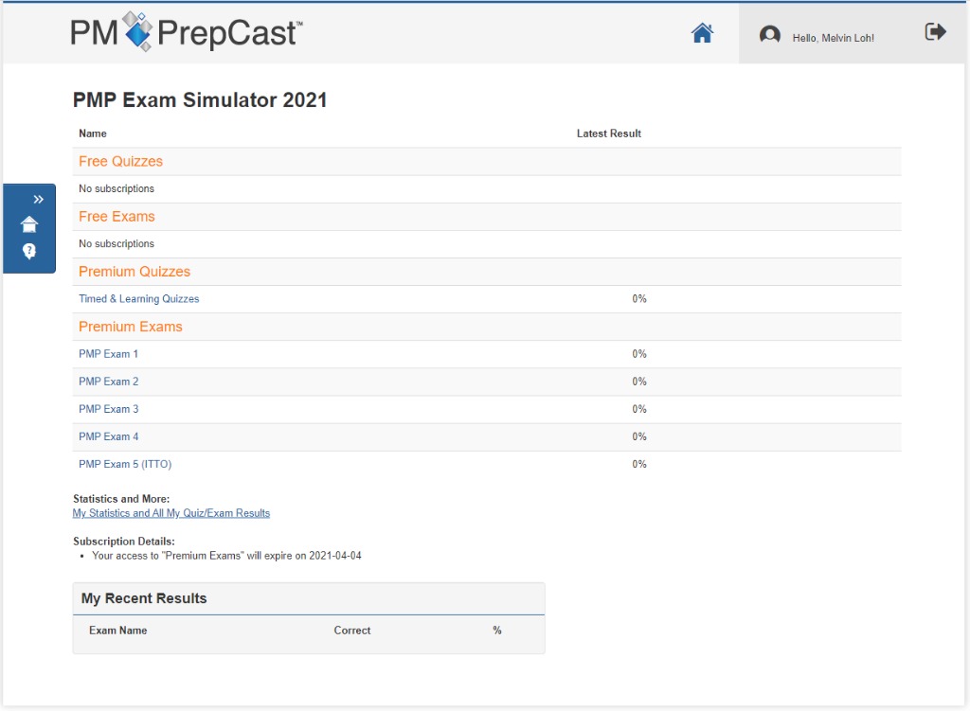
Task: Click the Premium Quizzes section heading
Action: pos(134,272)
